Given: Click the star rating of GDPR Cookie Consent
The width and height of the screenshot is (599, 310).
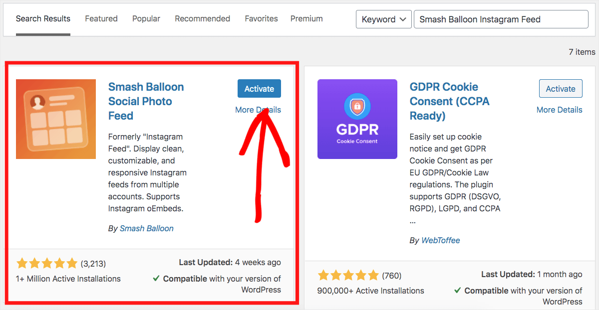Looking at the screenshot, I should (x=348, y=275).
